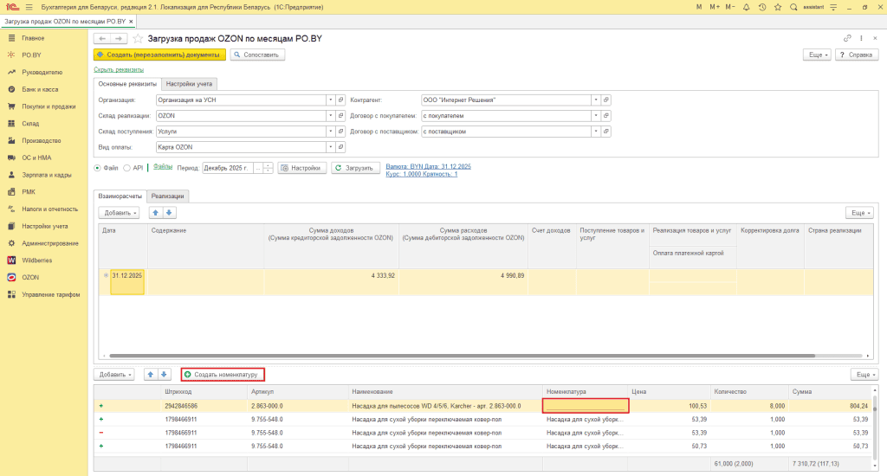This screenshot has width=887, height=476.
Task: Open Производство section
Action: pyautogui.click(x=42, y=140)
